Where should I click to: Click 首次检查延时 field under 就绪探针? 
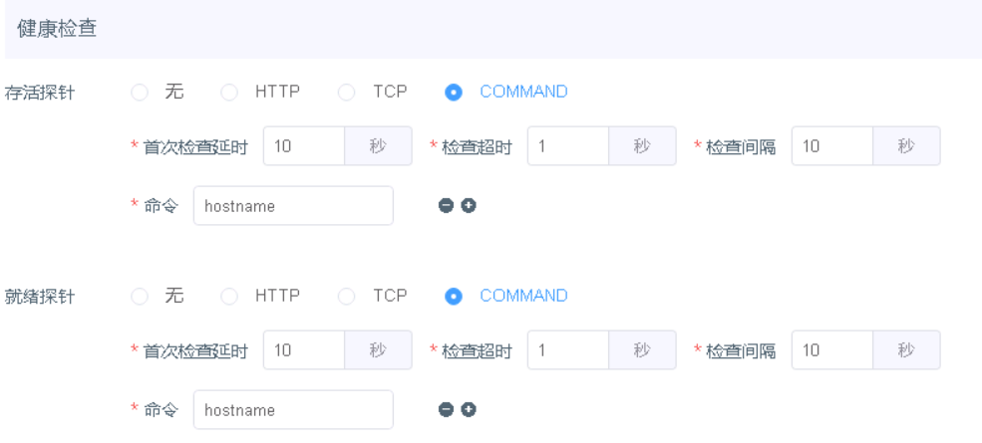[304, 350]
